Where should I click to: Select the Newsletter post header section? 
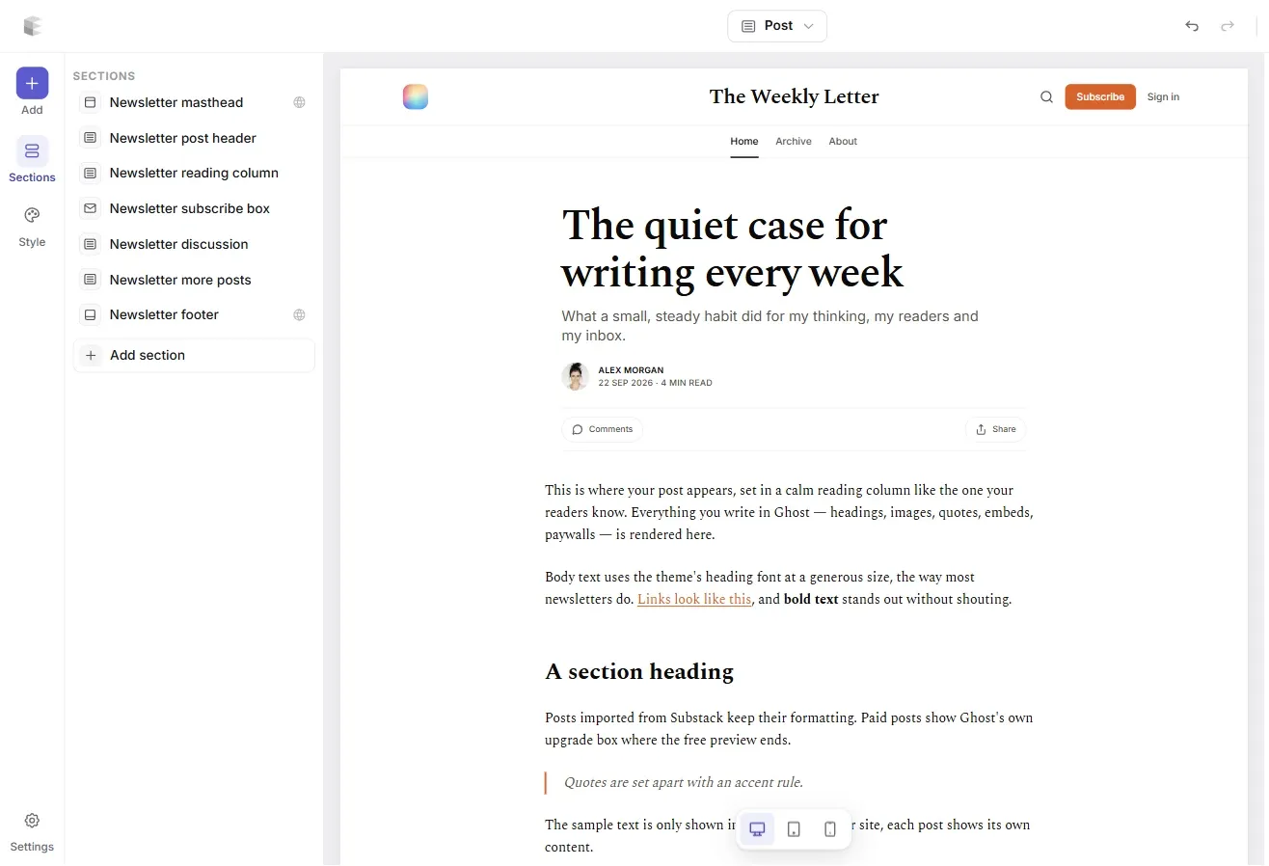pyautogui.click(x=194, y=138)
